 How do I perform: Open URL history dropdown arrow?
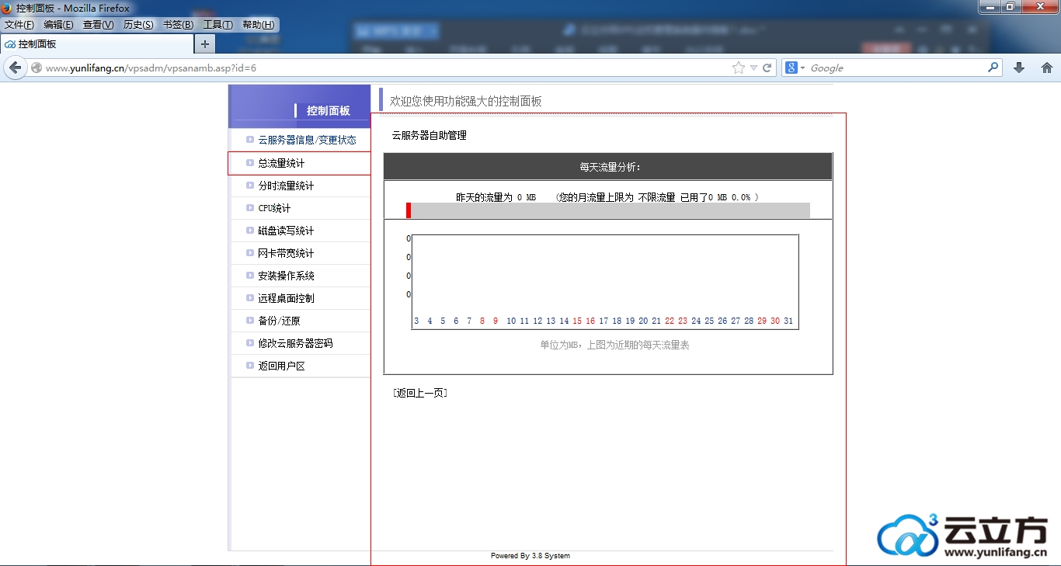click(x=753, y=68)
